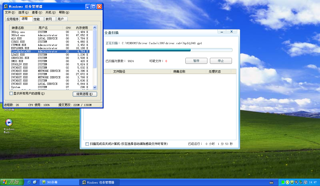Switch to the 联网 tab
This screenshot has width=320, height=186.
pyautogui.click(x=50, y=19)
